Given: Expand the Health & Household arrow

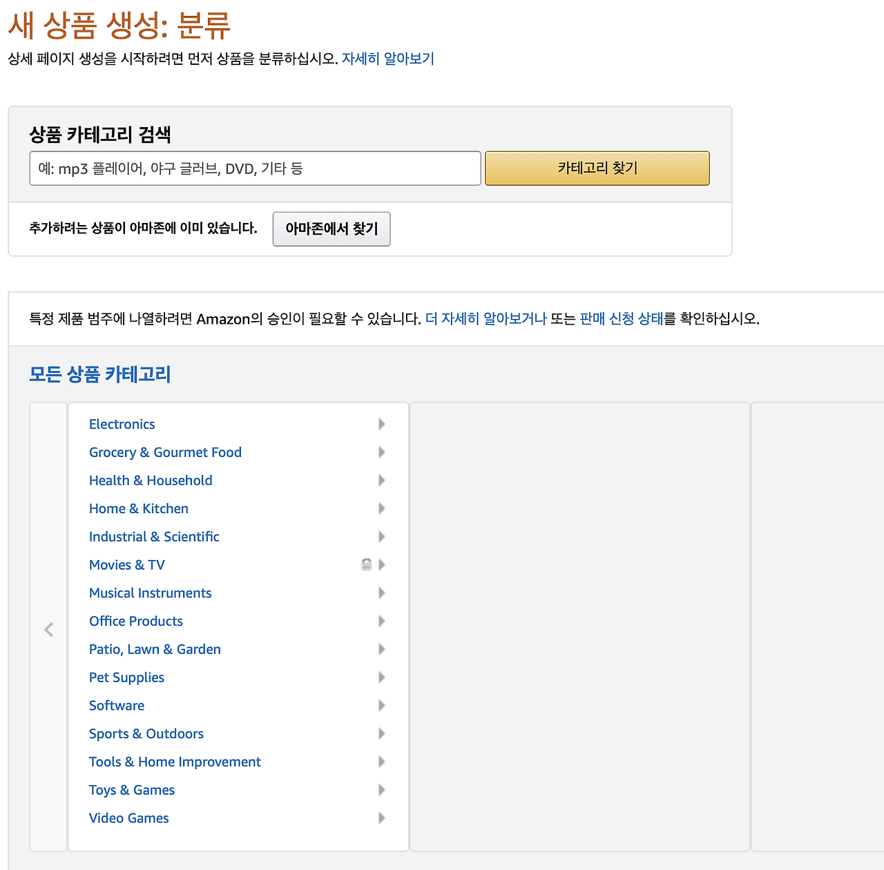Looking at the screenshot, I should point(382,481).
